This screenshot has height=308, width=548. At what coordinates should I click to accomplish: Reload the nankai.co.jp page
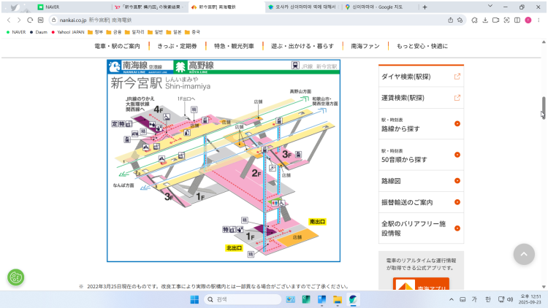coord(30,20)
